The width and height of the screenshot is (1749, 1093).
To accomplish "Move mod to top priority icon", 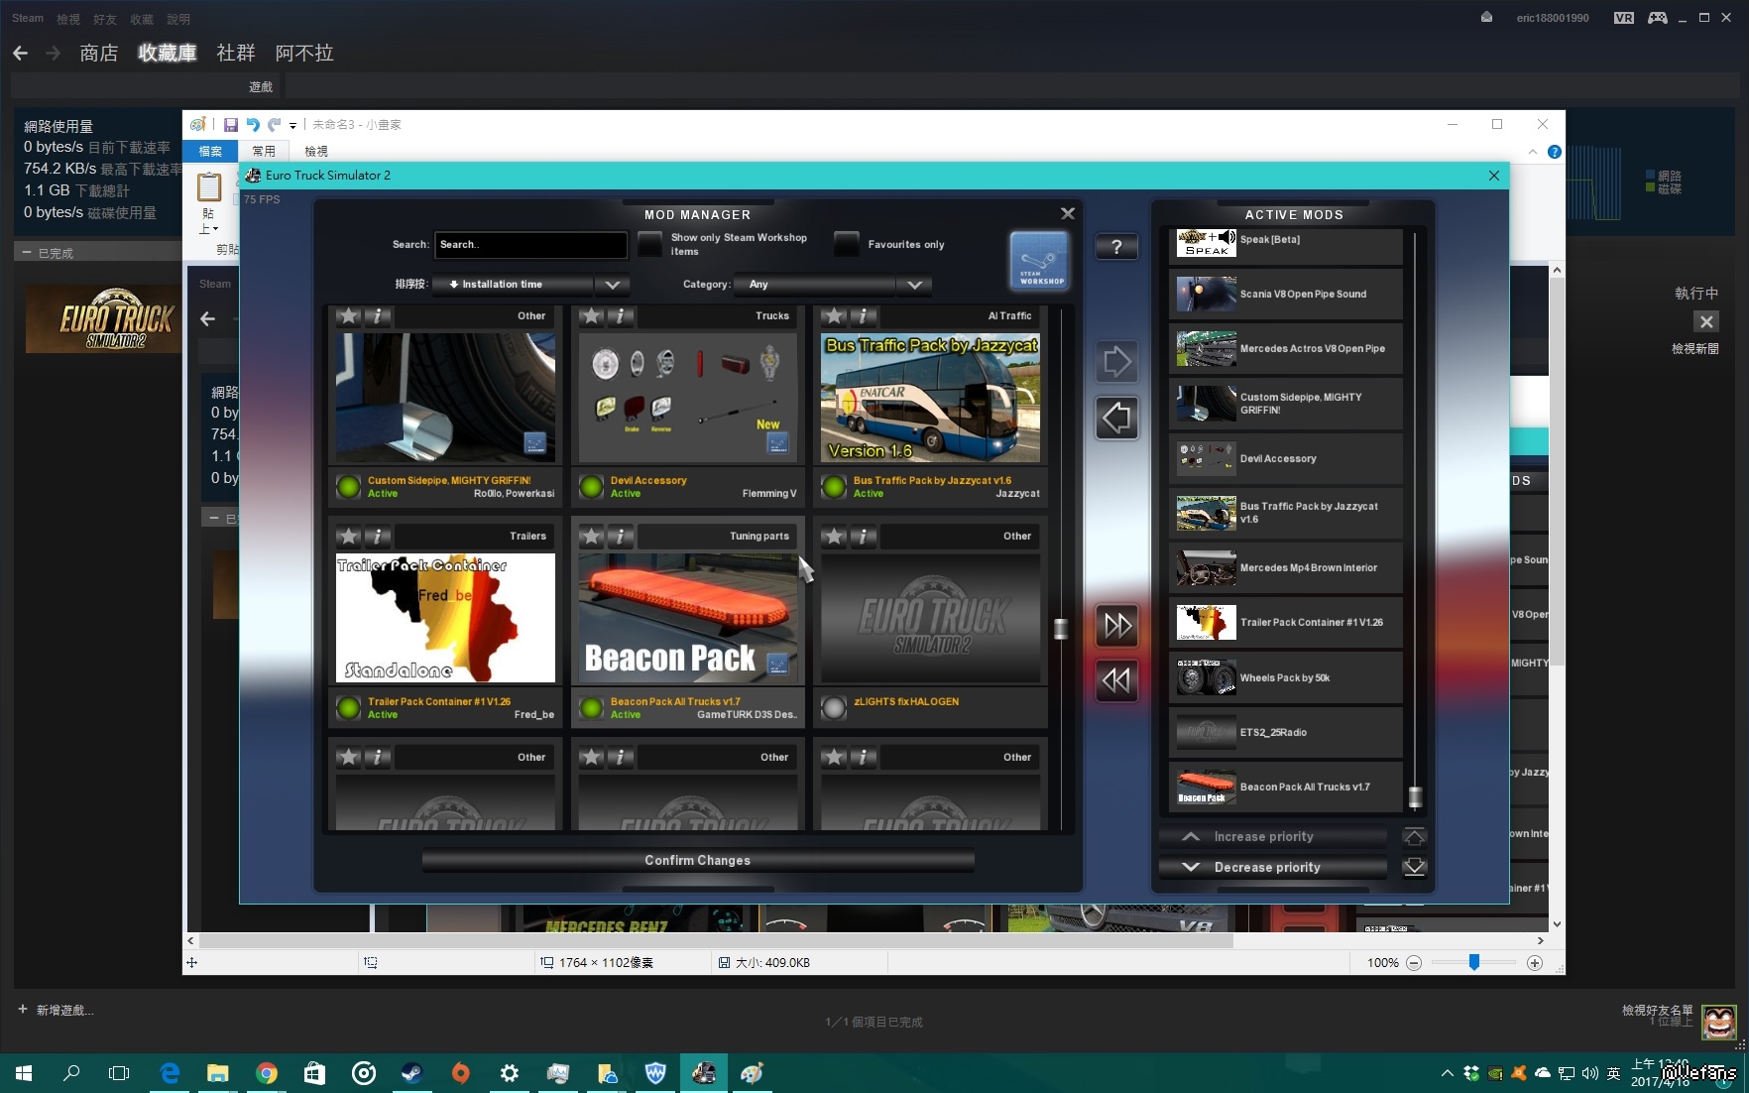I will click(x=1415, y=836).
